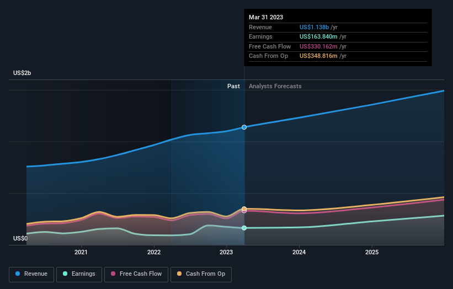The width and height of the screenshot is (453, 289).
Task: Click the orange Cash From Op data point
Action: [x=244, y=208]
